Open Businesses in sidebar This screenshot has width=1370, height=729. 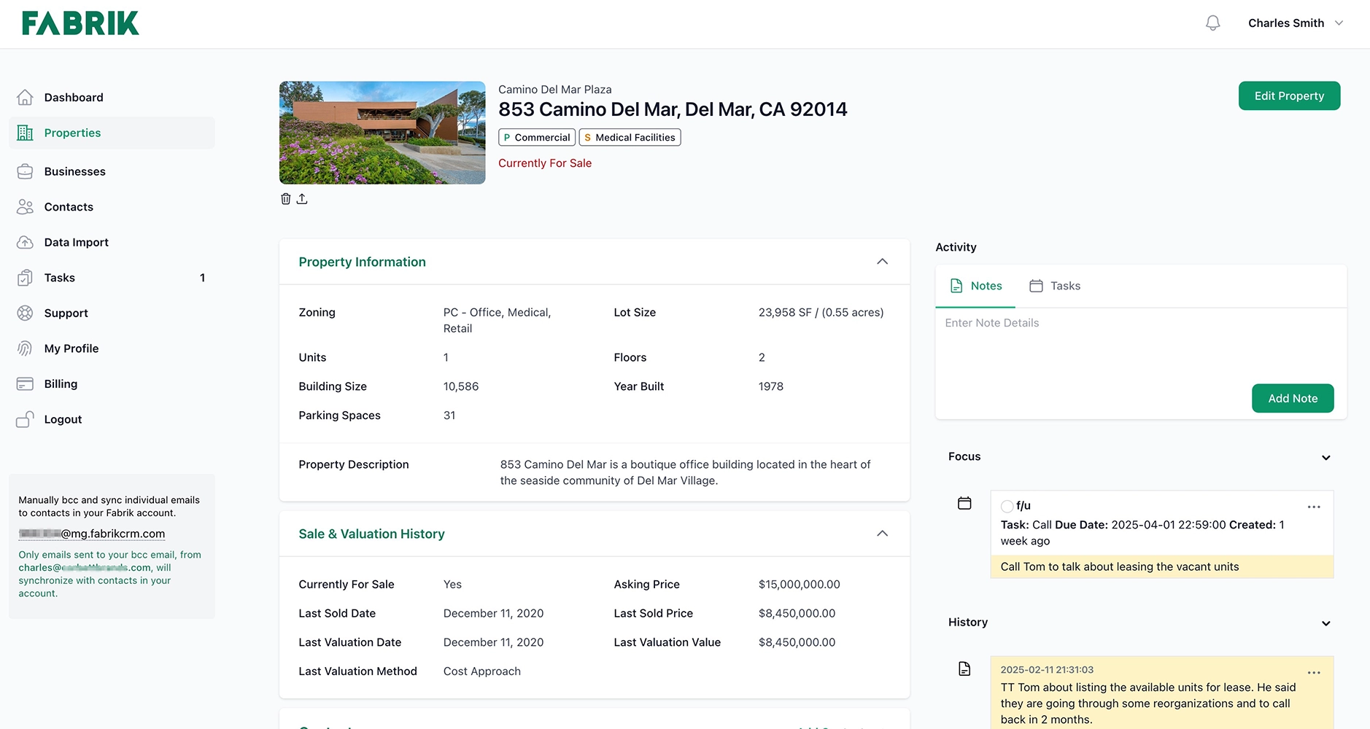[x=112, y=171]
